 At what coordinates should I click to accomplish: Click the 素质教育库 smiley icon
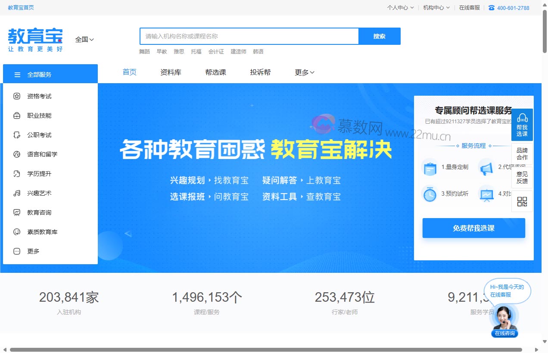17,232
